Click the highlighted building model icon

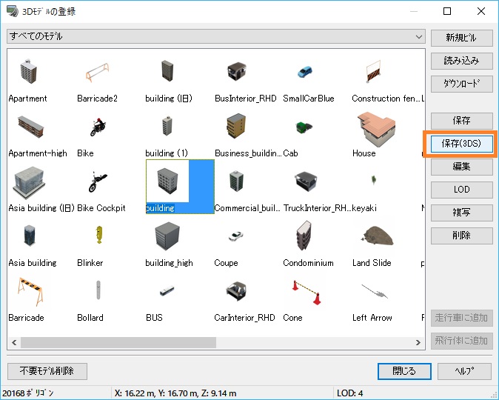point(167,181)
